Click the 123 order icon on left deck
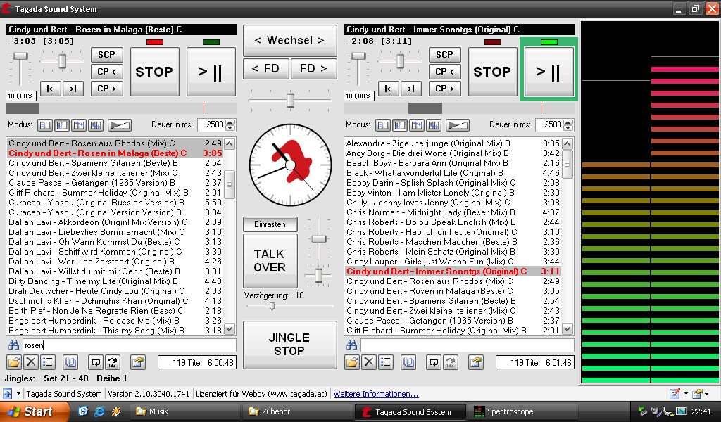The height and width of the screenshot is (422, 721). coord(113,362)
